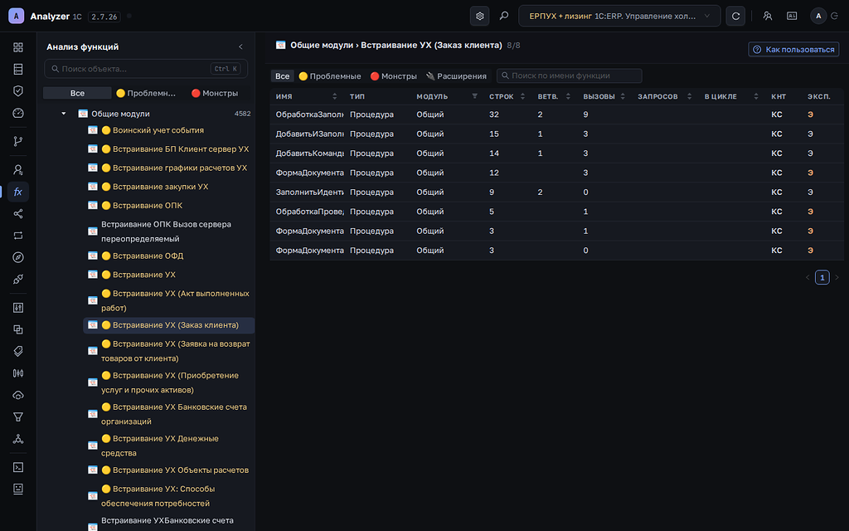Open the shield check icon in sidebar
The width and height of the screenshot is (849, 531).
click(x=18, y=91)
